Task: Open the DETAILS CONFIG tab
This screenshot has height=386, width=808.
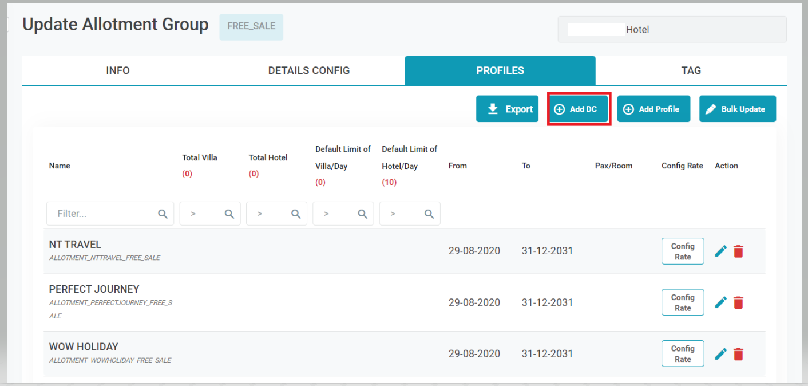Action: coord(309,70)
